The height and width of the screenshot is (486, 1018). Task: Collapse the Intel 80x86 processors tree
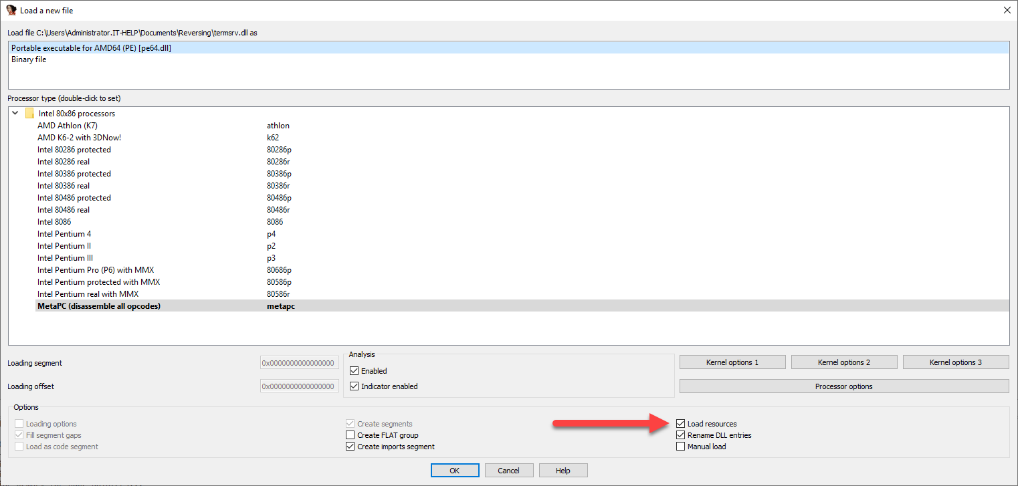tap(15, 114)
